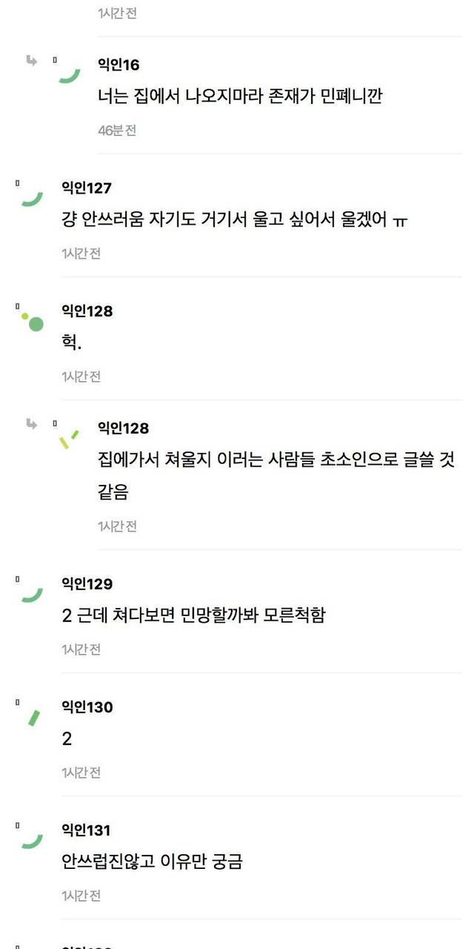Select the comment starting '너는 집에서 나오지마라'

point(240,97)
